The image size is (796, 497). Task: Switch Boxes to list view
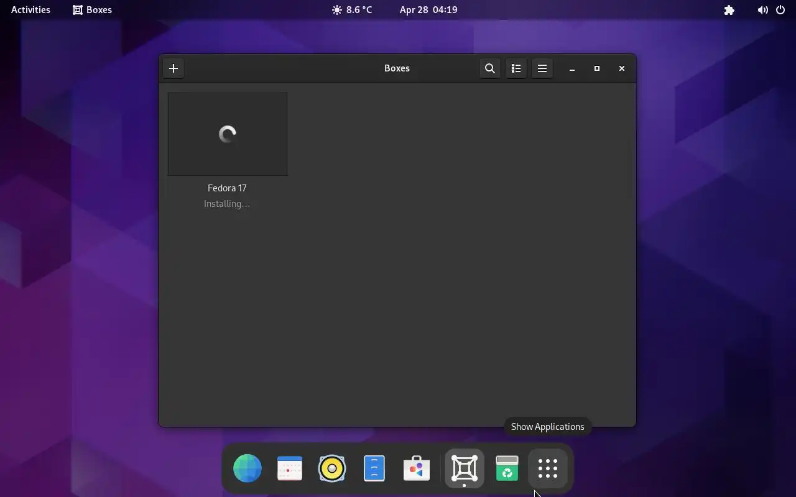click(516, 68)
